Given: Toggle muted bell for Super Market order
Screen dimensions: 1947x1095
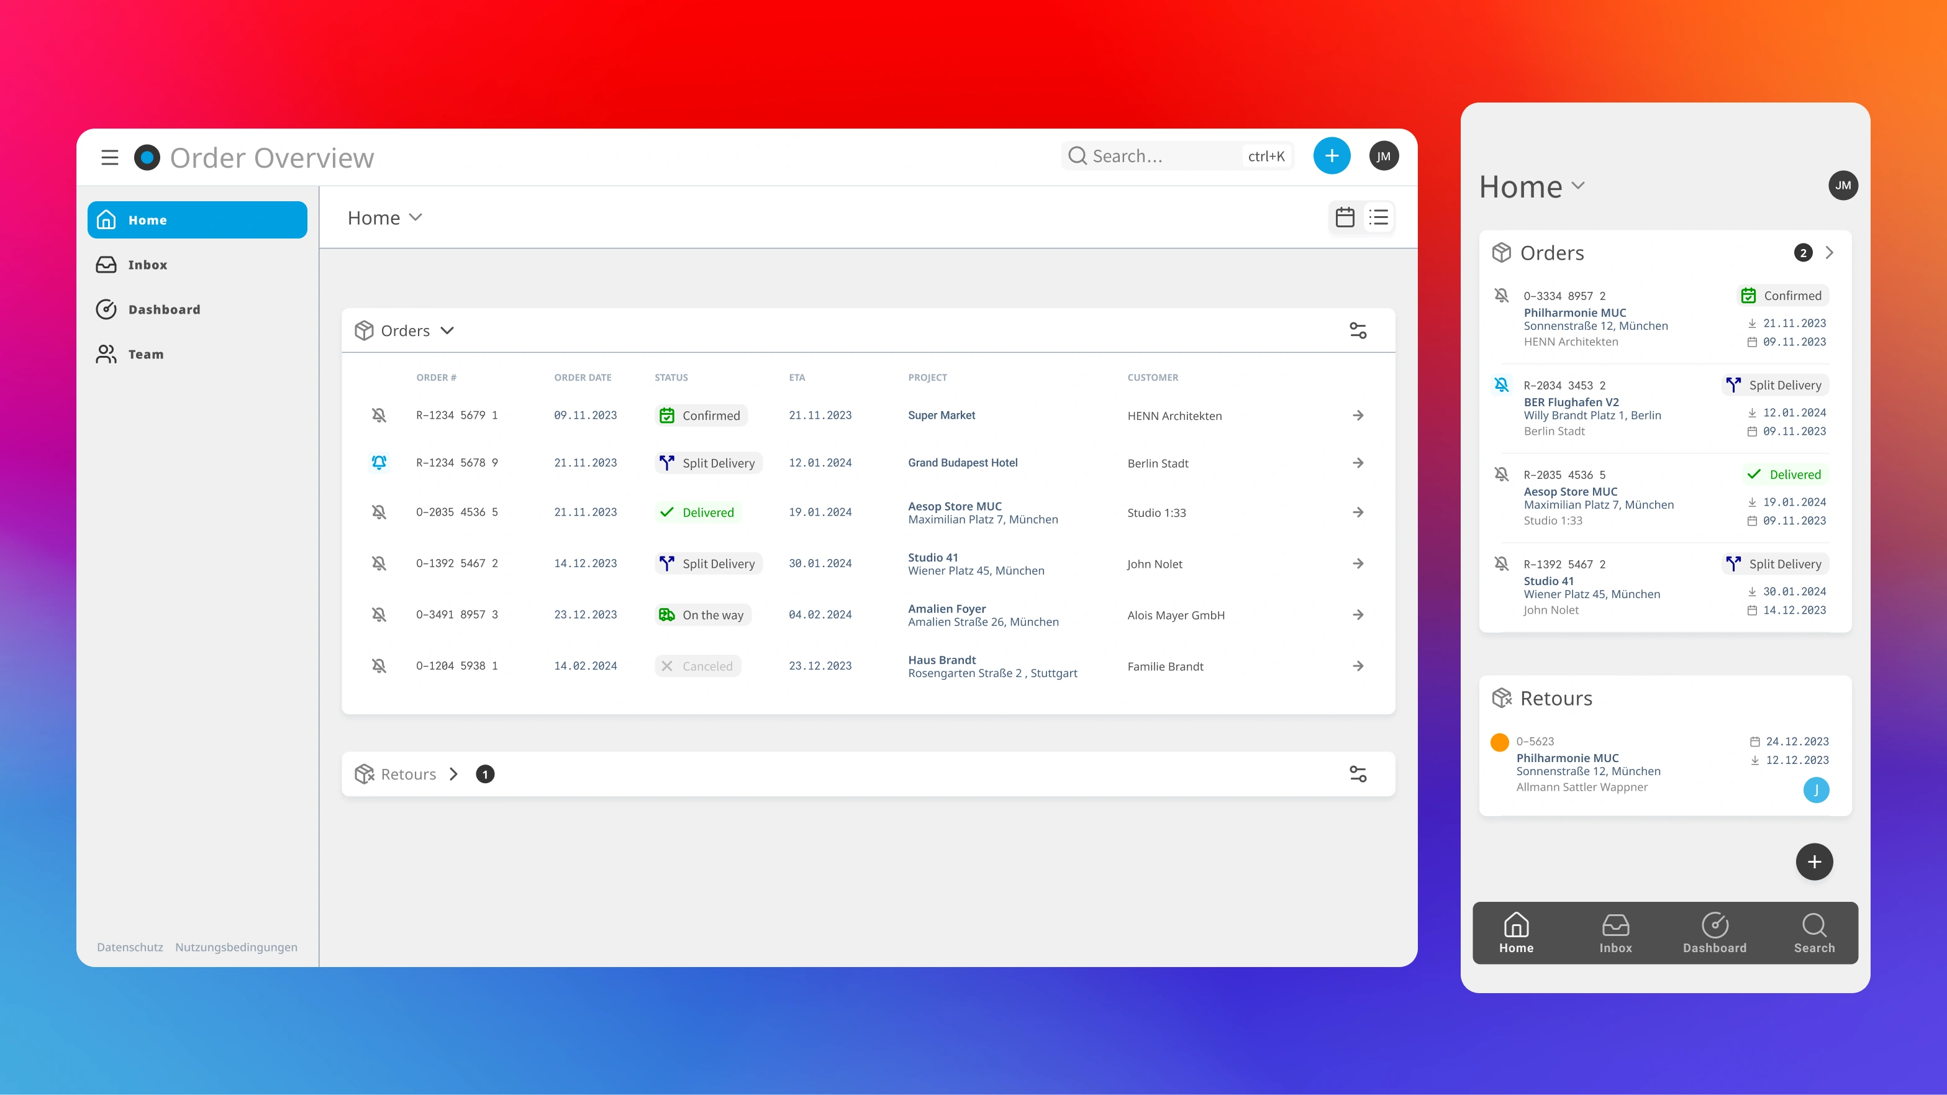Looking at the screenshot, I should pyautogui.click(x=379, y=416).
